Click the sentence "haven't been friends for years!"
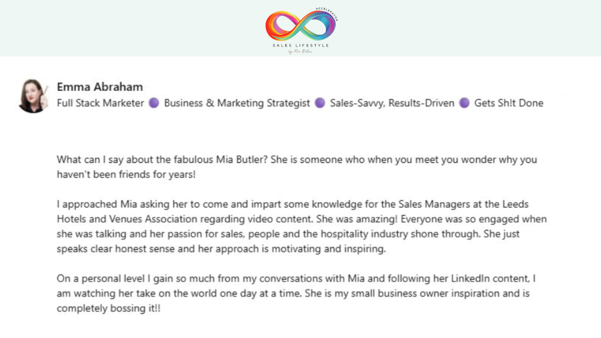601x338 pixels. [126, 175]
